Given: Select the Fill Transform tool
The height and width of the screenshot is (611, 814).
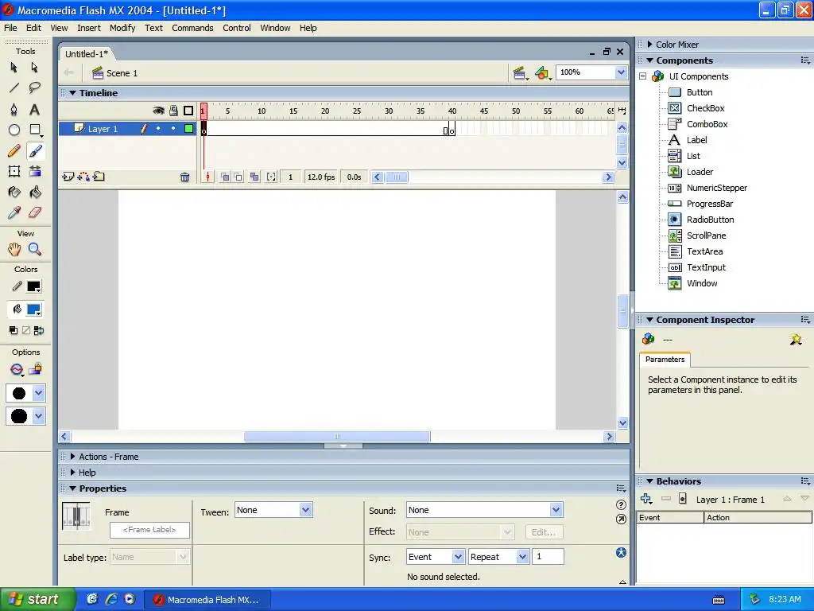Looking at the screenshot, I should click(35, 172).
